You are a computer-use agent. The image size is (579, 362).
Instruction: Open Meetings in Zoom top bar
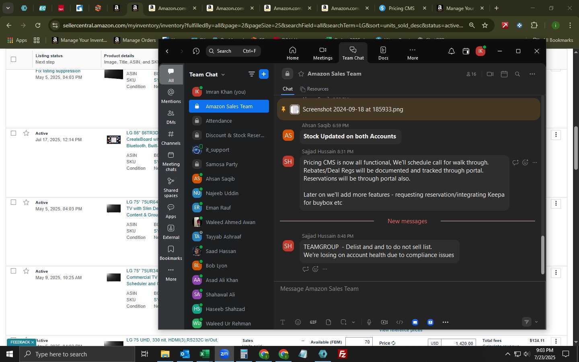322,53
